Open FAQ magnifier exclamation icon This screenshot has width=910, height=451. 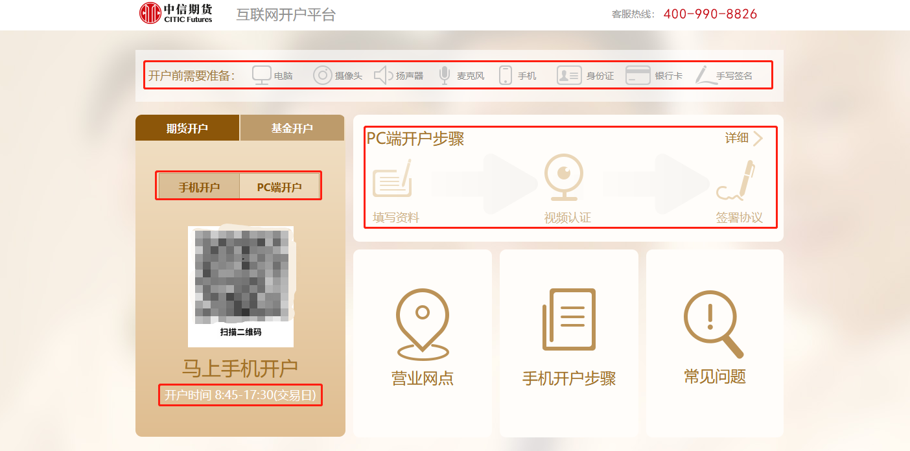714,324
